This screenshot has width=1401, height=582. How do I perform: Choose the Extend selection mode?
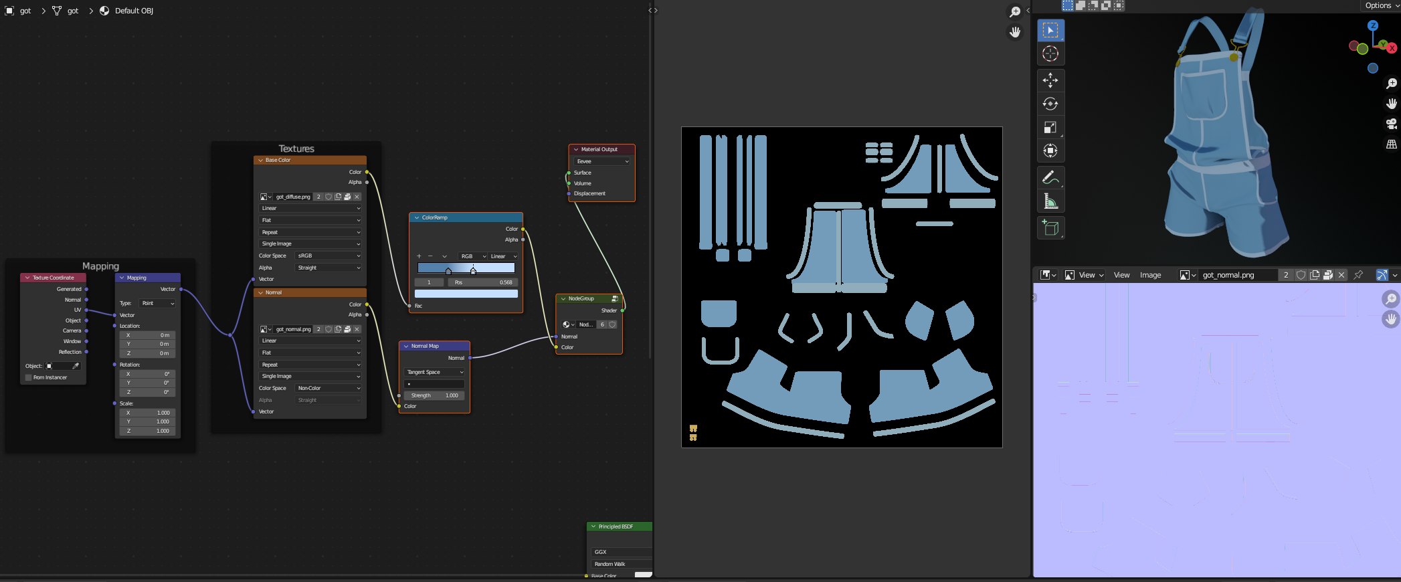tap(1081, 5)
